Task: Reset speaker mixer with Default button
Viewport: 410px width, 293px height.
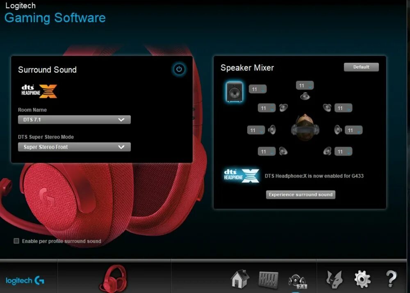Action: 361,67
